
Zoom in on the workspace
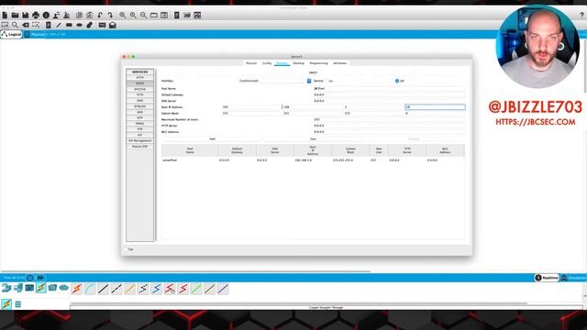tap(122, 16)
